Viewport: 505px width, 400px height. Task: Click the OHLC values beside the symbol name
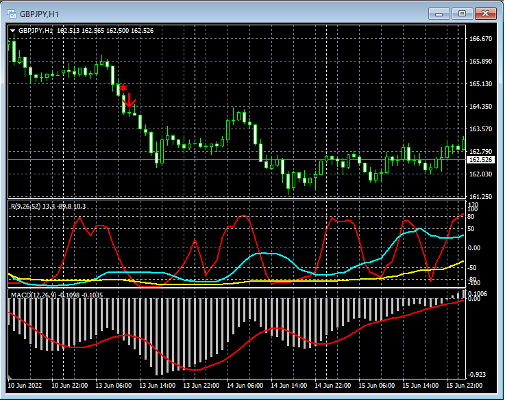tap(105, 31)
